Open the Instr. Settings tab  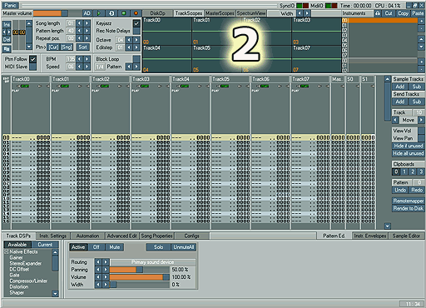point(52,236)
